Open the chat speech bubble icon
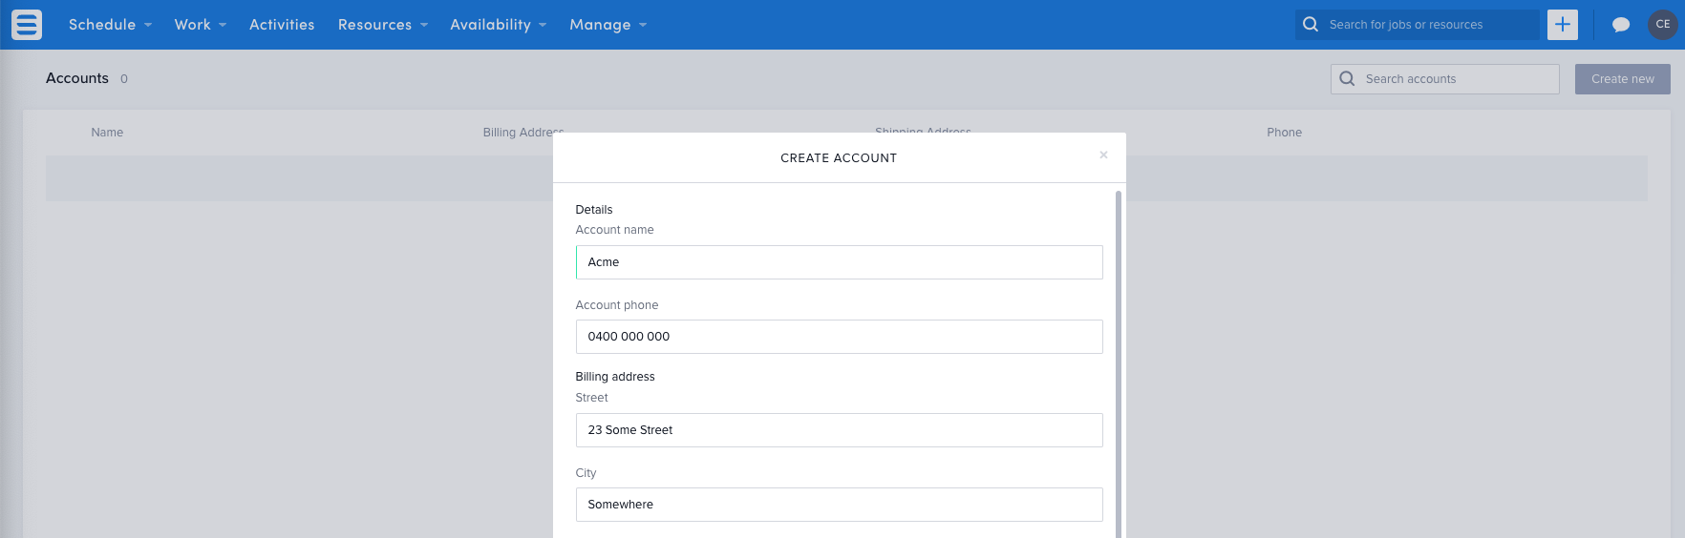 point(1620,25)
